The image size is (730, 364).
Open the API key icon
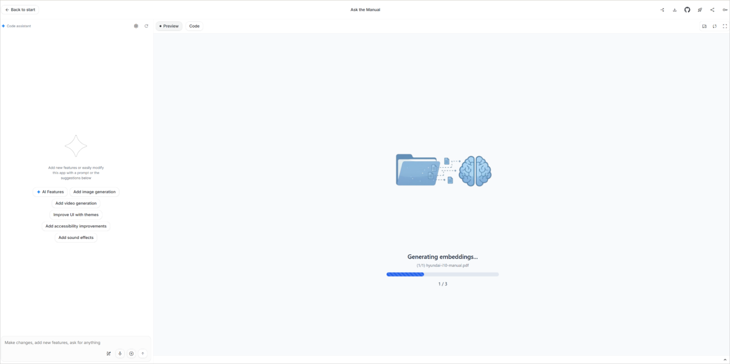[725, 10]
